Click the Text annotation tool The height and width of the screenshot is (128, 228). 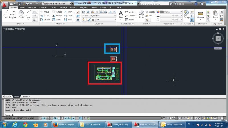point(121,15)
